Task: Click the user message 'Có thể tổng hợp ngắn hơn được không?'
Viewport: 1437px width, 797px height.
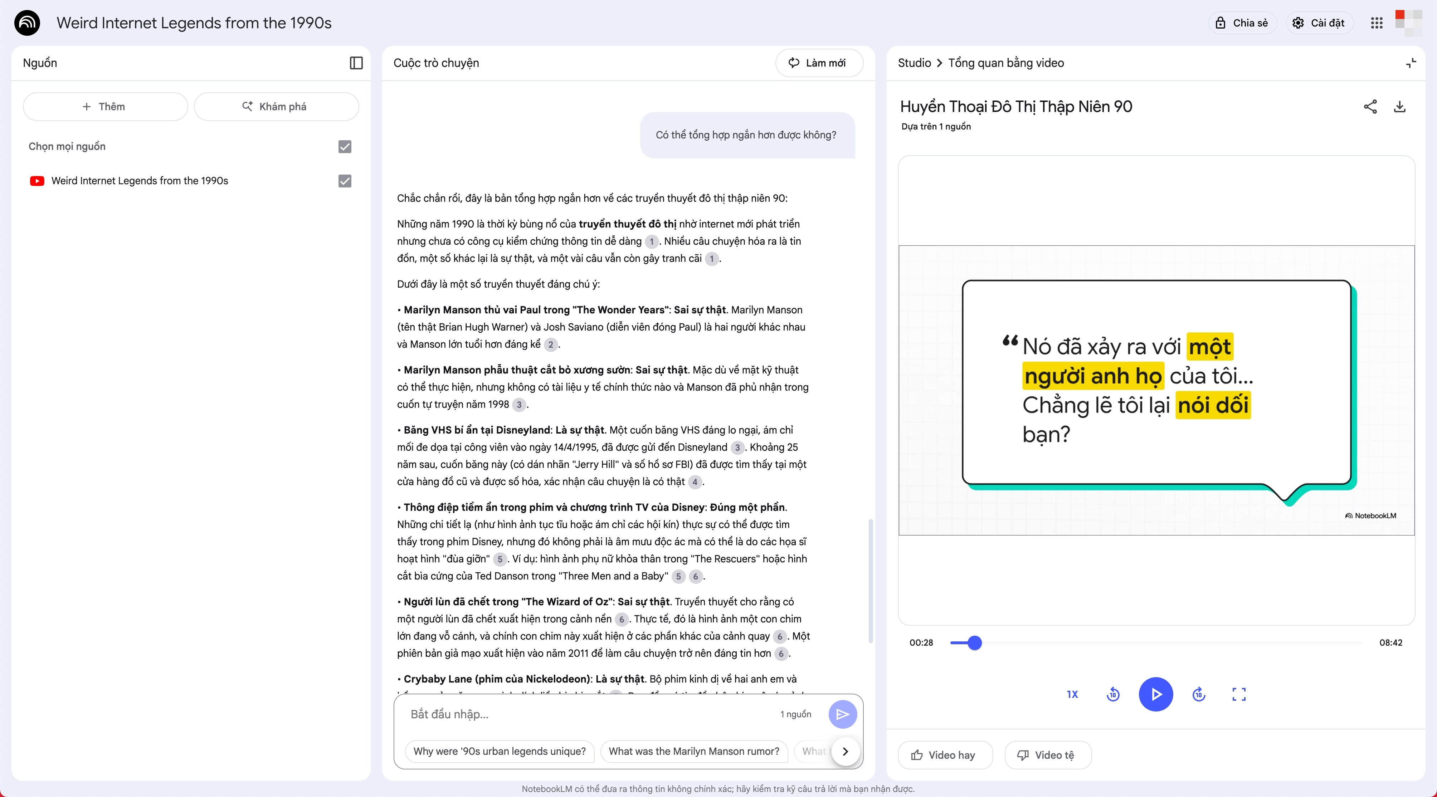Action: tap(746, 135)
